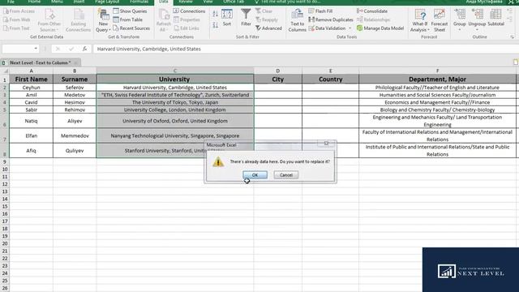Image resolution: width=519 pixels, height=292 pixels.
Task: Open the View ribbon tab
Action: point(208,2)
